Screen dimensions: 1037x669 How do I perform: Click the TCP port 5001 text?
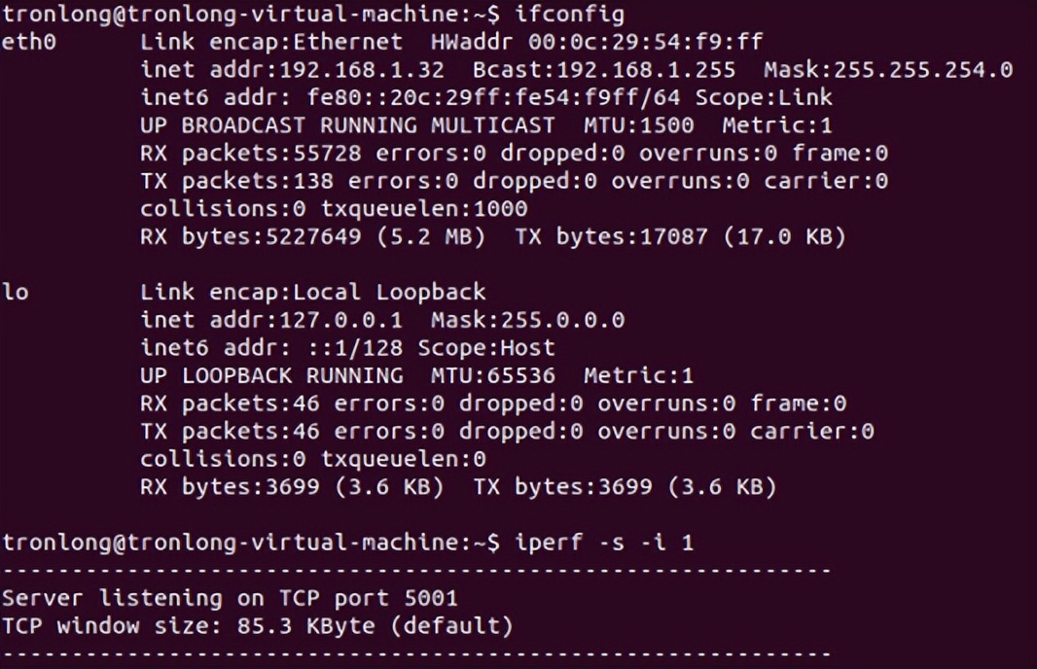coord(369,599)
